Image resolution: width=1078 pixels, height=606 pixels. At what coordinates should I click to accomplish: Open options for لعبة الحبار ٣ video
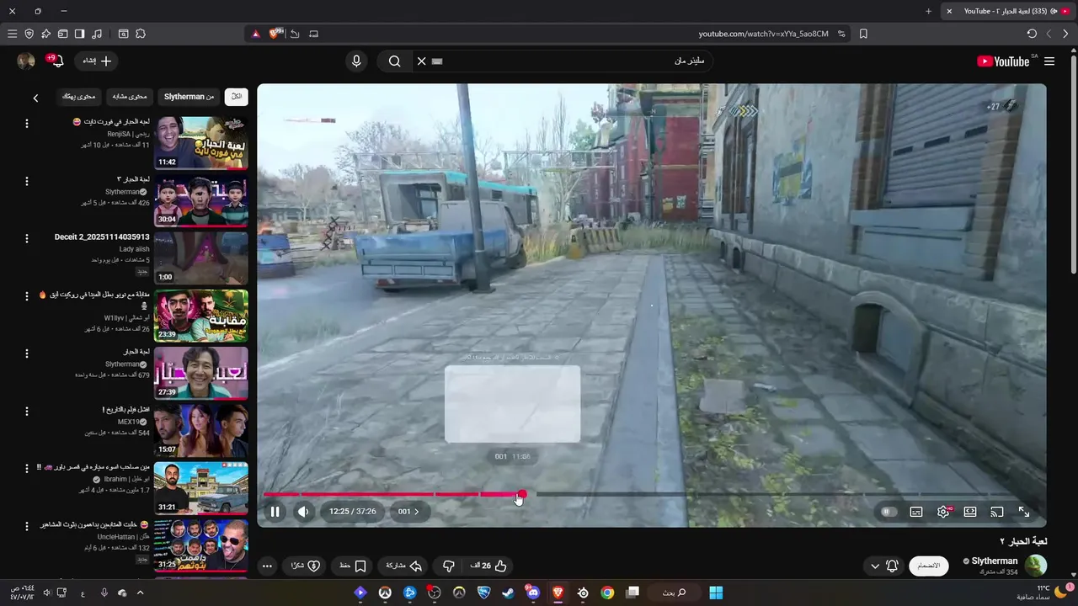point(26,181)
